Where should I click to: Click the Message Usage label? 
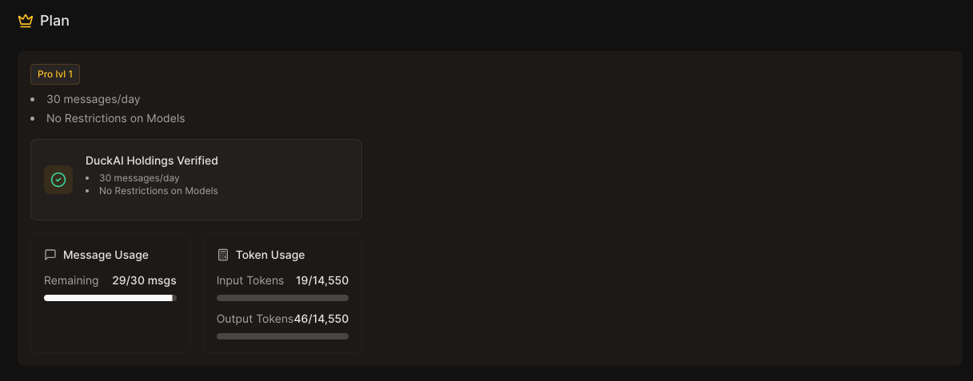[106, 255]
